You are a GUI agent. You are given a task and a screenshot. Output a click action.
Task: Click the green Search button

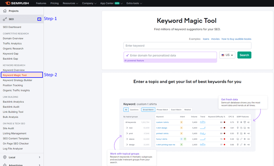point(244,55)
